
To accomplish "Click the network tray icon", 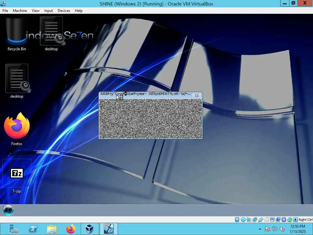I will tap(275, 229).
